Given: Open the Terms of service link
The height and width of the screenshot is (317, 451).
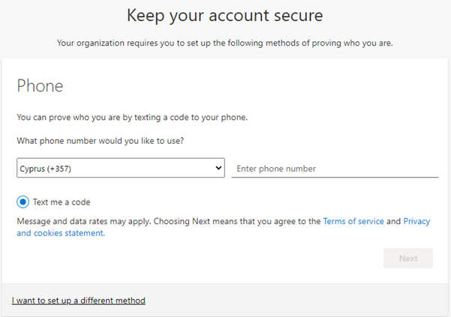Looking at the screenshot, I should coord(353,221).
